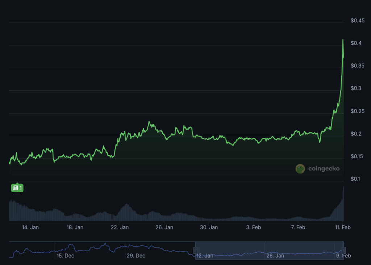Click the 26. Jan label in navigator
The width and height of the screenshot is (371, 265).
(275, 256)
